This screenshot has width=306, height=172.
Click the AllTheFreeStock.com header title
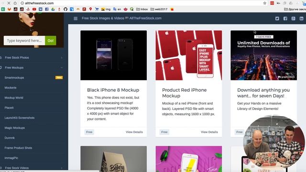(x=121, y=18)
